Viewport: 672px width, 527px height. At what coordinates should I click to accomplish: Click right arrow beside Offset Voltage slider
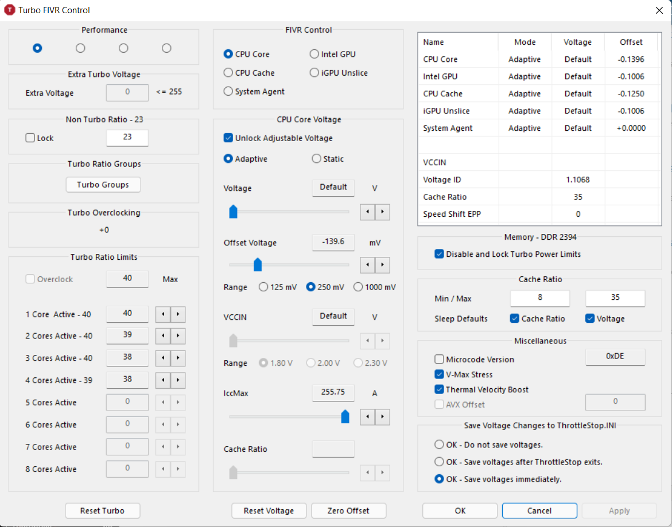click(x=382, y=265)
